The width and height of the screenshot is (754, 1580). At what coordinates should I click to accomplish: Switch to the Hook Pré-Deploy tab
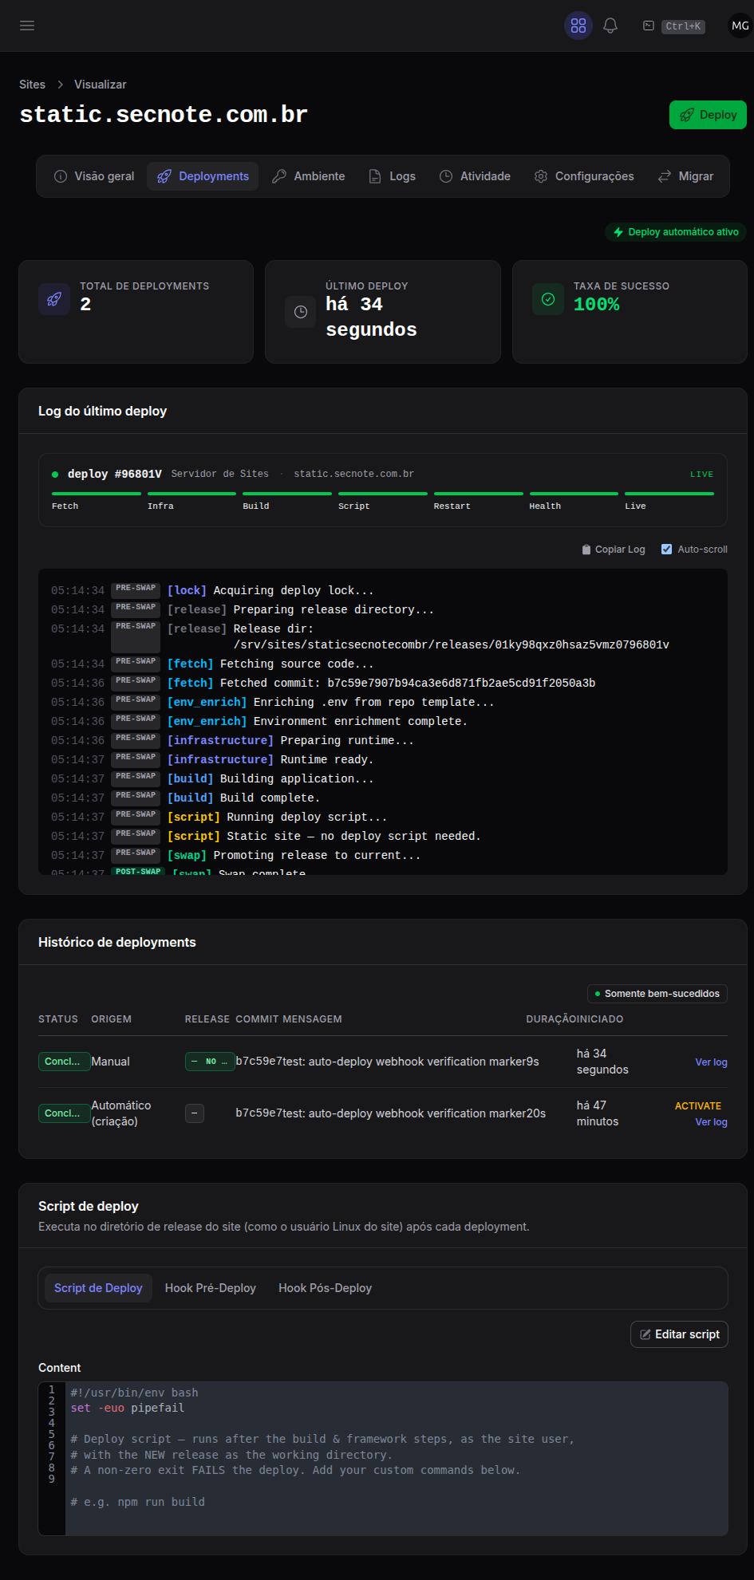click(x=211, y=1288)
